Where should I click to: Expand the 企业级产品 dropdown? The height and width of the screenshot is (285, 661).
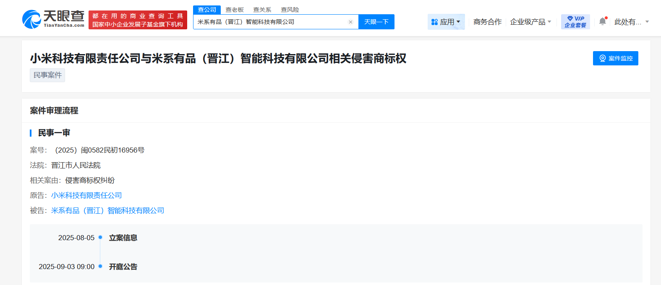tap(530, 22)
